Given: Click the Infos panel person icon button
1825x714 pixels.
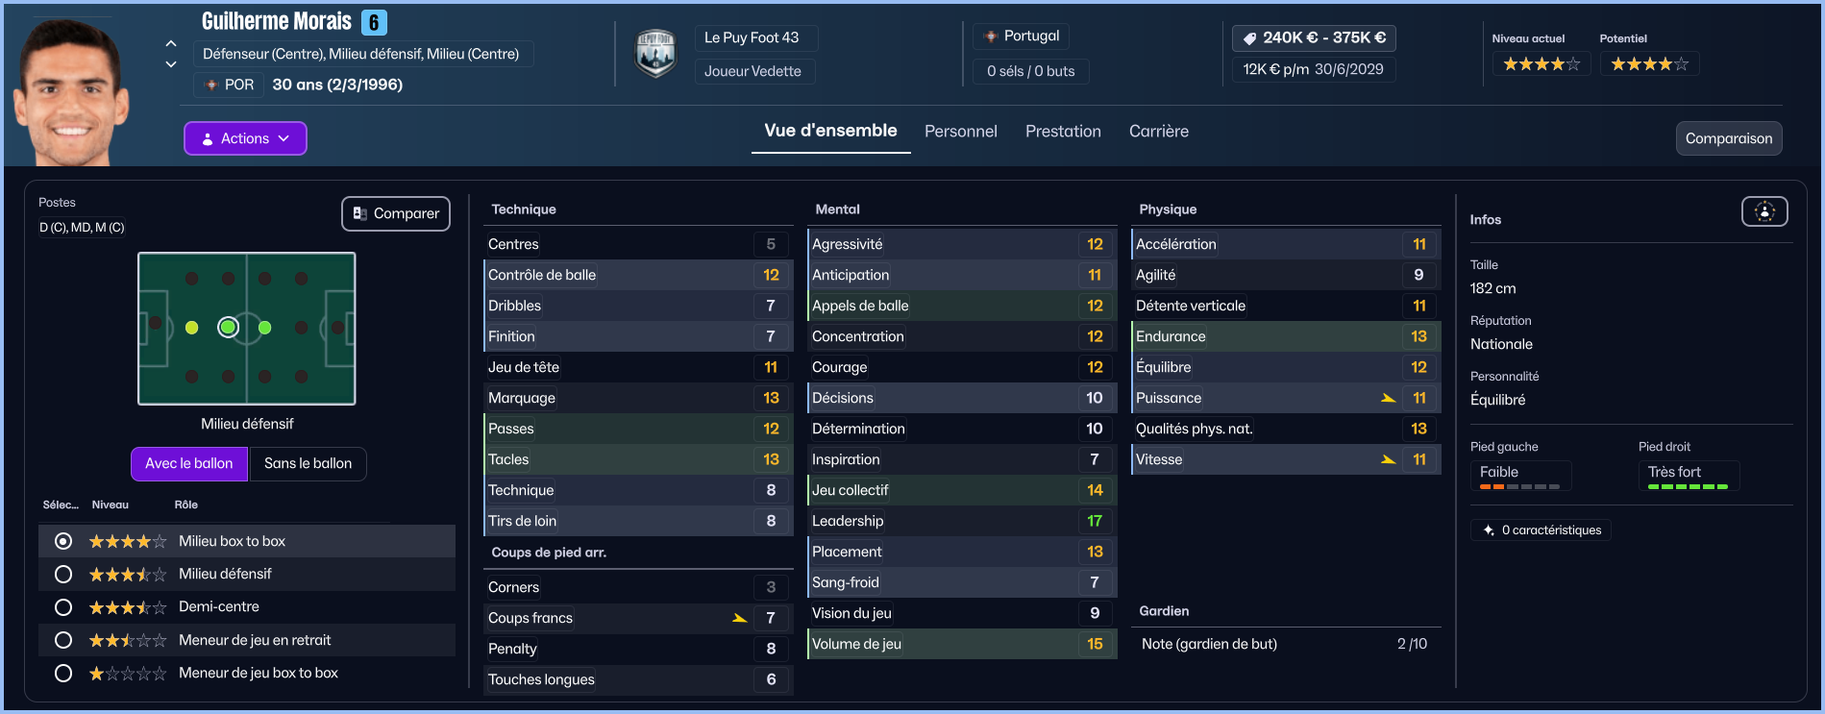Looking at the screenshot, I should pos(1764,211).
